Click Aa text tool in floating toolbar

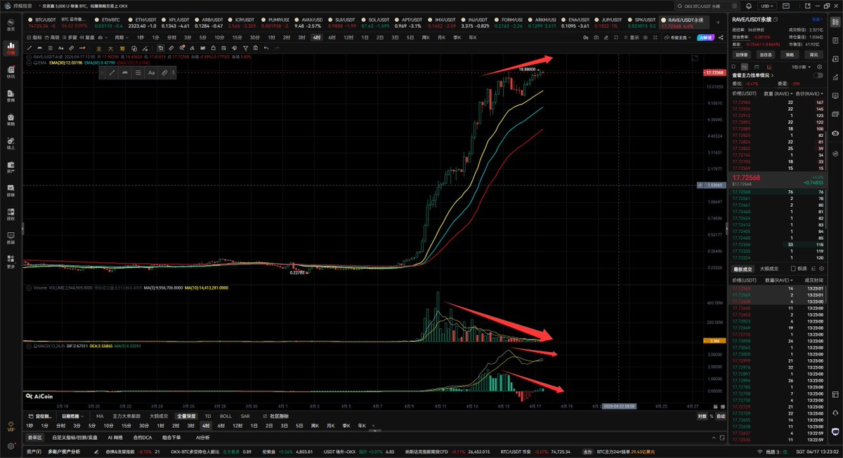click(x=151, y=72)
